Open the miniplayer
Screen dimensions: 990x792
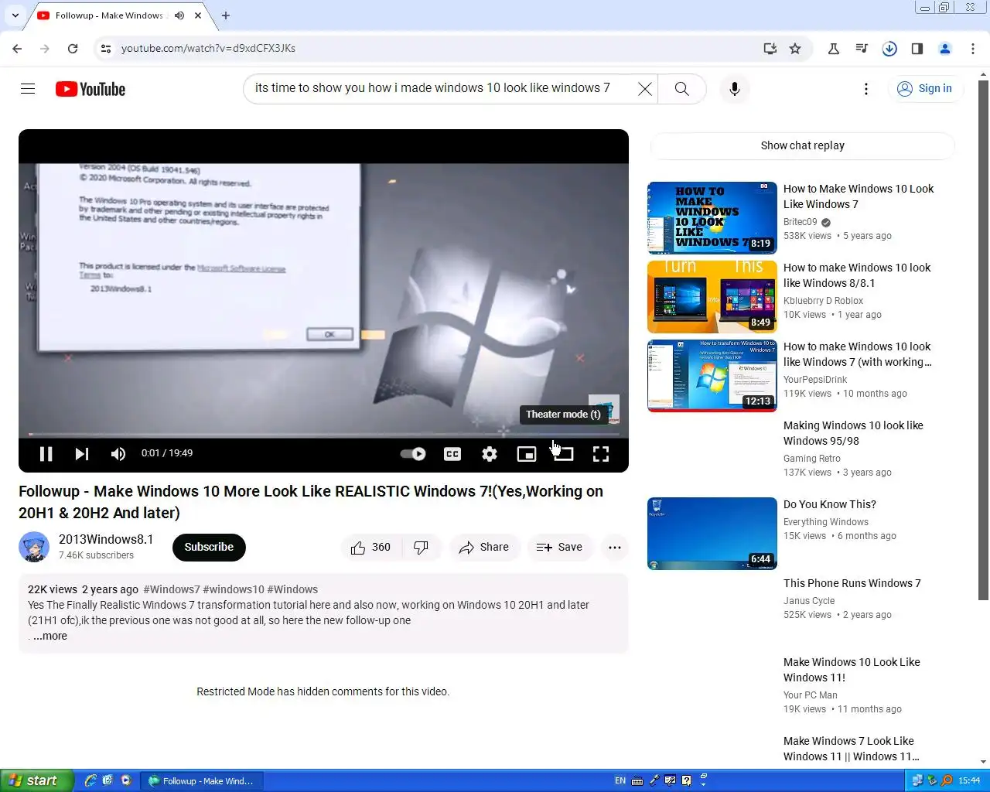point(527,454)
